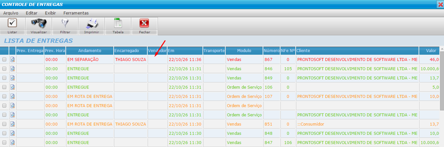The height and width of the screenshot is (147, 444).
Task: Open the Exibir menu
Action: (51, 13)
